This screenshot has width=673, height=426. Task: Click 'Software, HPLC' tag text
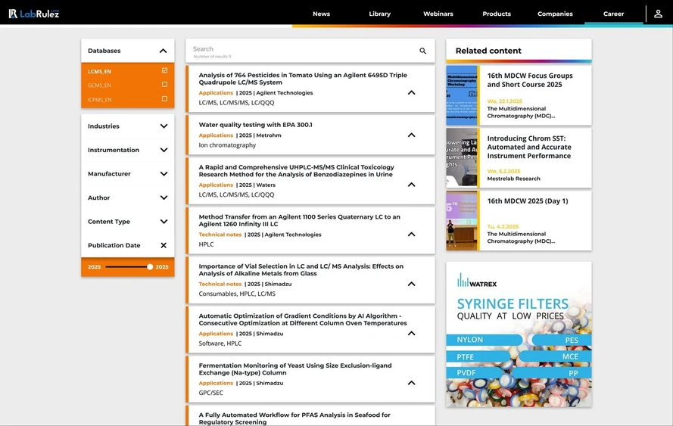tap(220, 344)
